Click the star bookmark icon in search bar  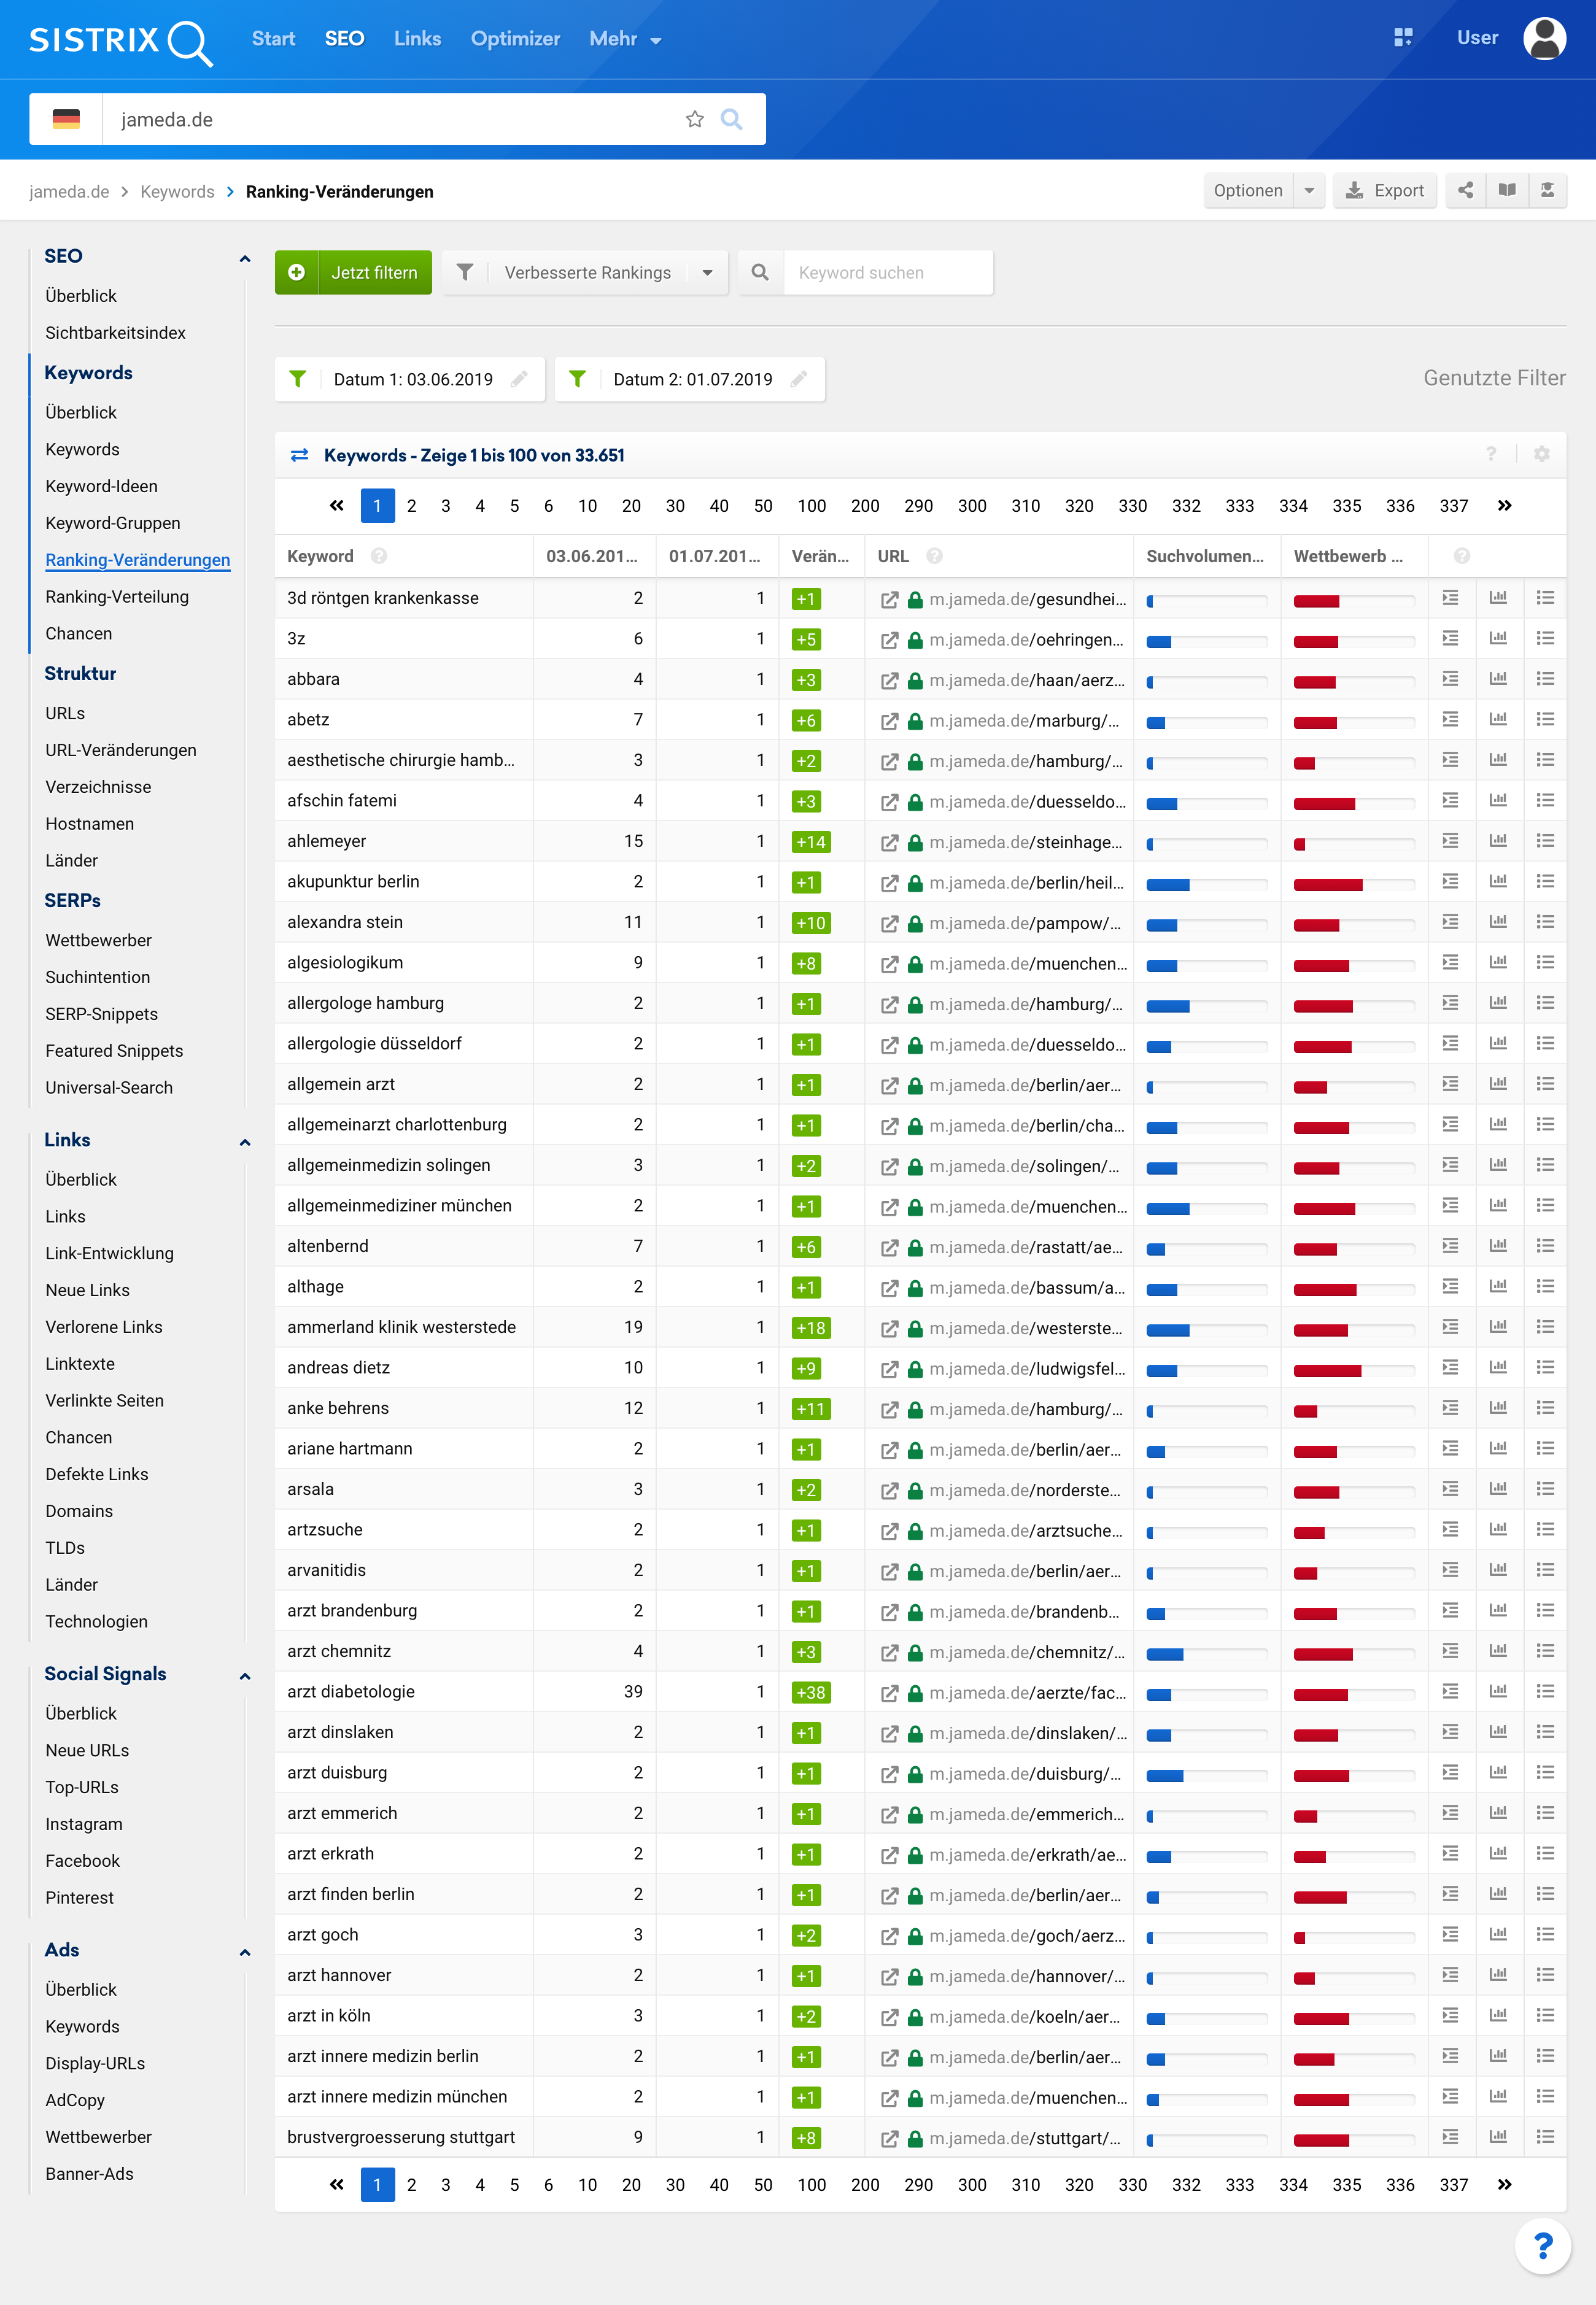pos(694,120)
